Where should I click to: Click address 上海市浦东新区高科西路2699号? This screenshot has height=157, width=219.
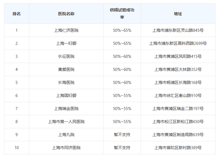click(x=178, y=43)
